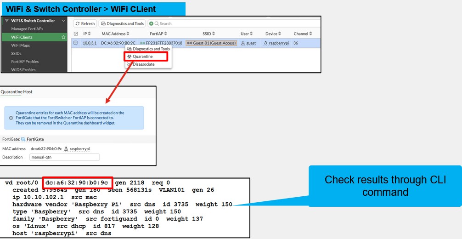Click the FortiGate name in Quarantine Host

[x=35, y=139]
